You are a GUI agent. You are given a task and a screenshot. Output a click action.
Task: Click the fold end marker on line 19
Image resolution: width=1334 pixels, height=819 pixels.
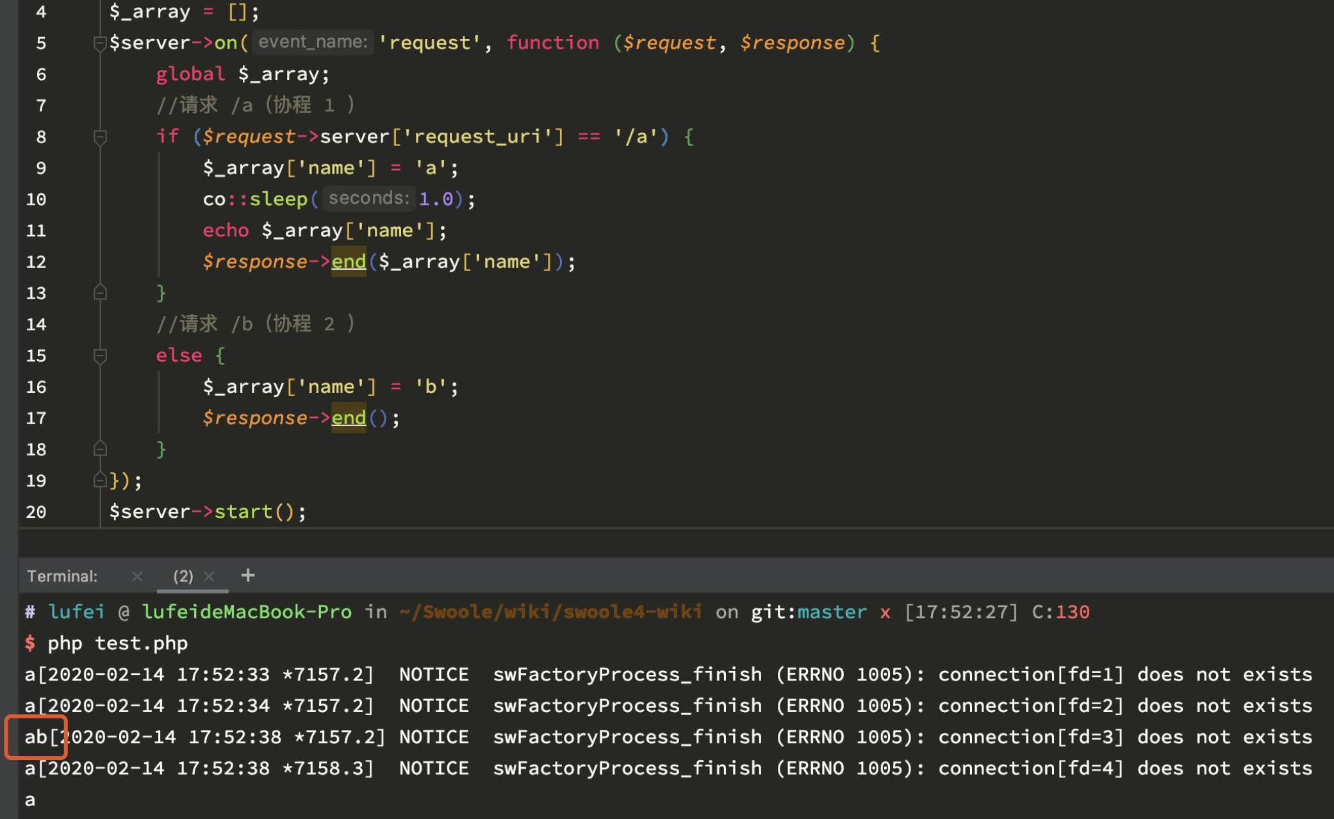click(99, 480)
